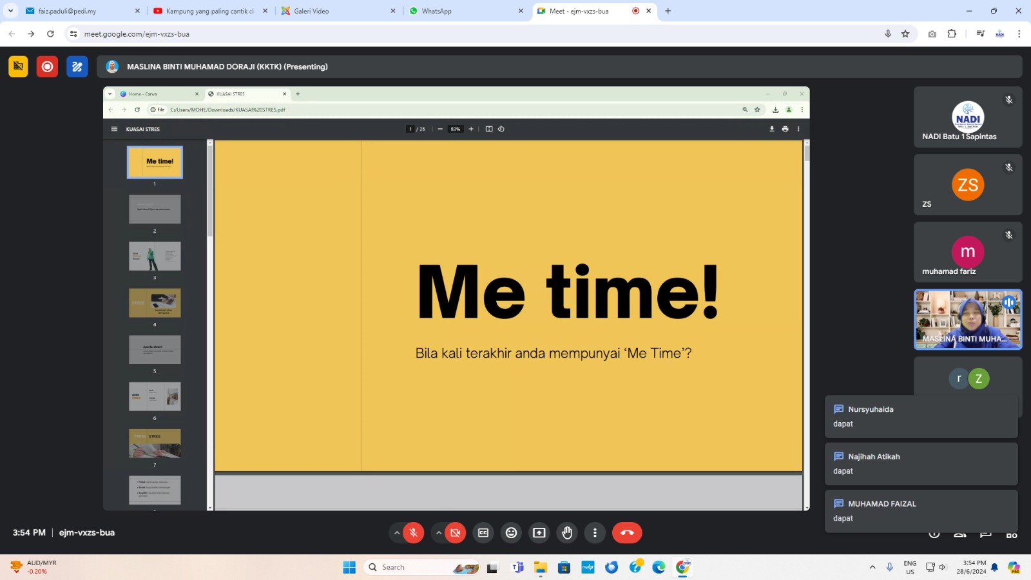The width and height of the screenshot is (1031, 580).
Task: Click the blue annotation pen extension icon
Action: coord(77,66)
